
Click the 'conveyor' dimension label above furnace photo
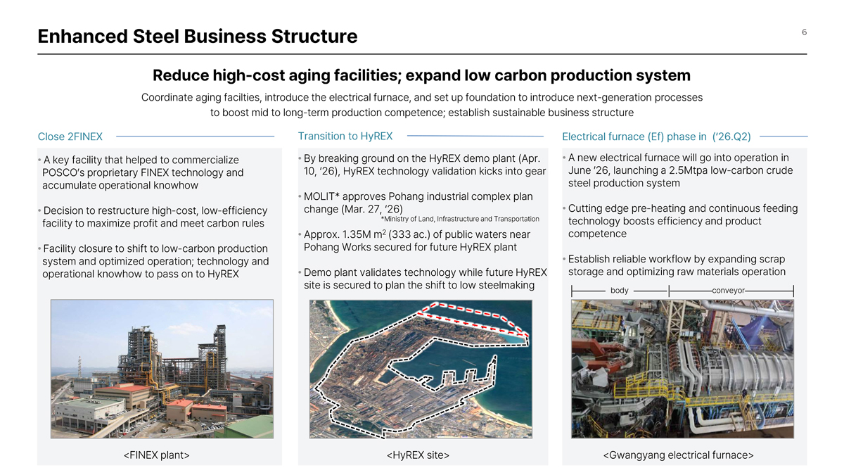(728, 291)
